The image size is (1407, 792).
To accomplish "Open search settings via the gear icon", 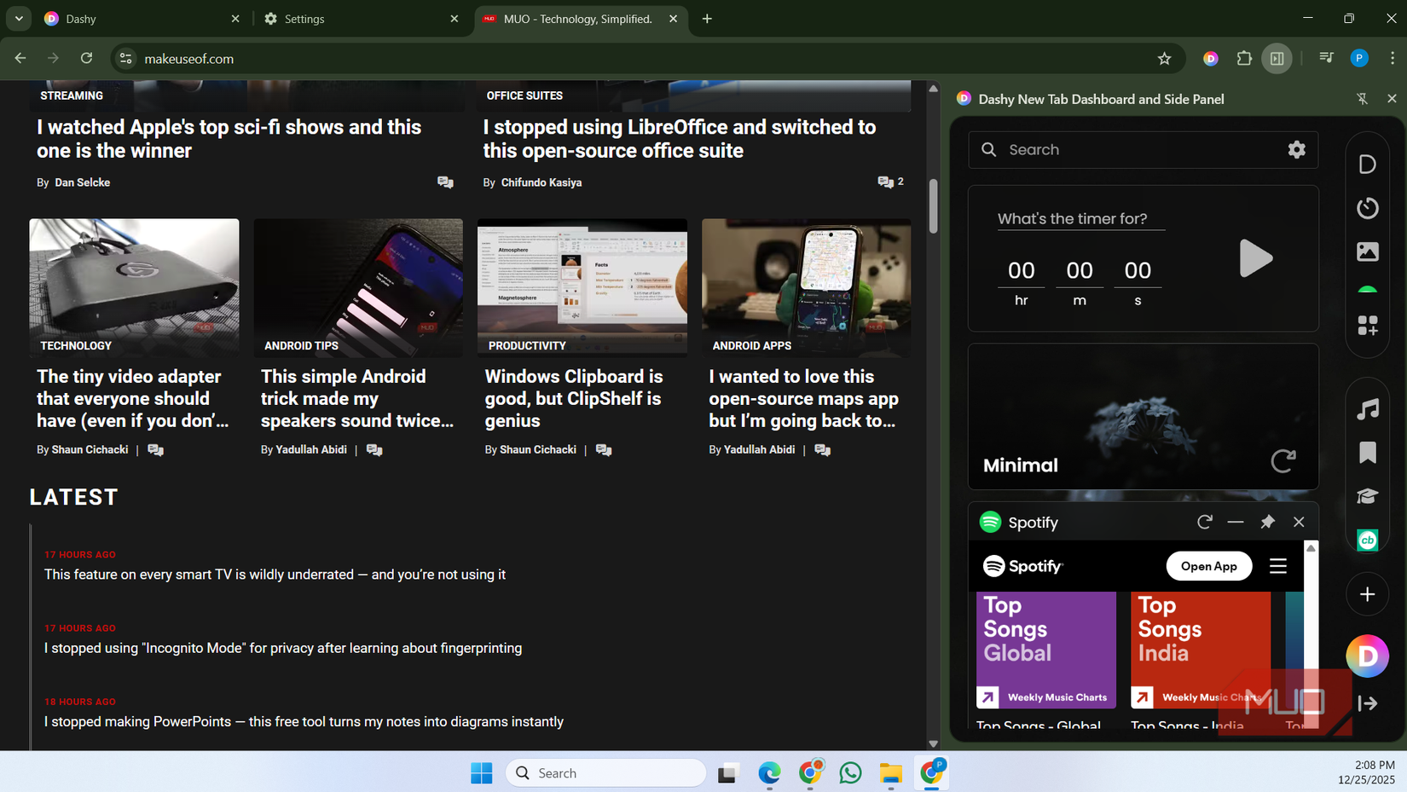I will (1297, 149).
